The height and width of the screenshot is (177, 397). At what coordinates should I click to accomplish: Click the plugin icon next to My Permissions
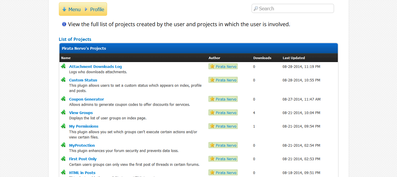pyautogui.click(x=63, y=126)
